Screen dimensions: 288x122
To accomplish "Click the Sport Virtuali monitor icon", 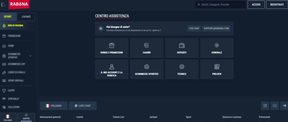I will [x=4, y=80].
